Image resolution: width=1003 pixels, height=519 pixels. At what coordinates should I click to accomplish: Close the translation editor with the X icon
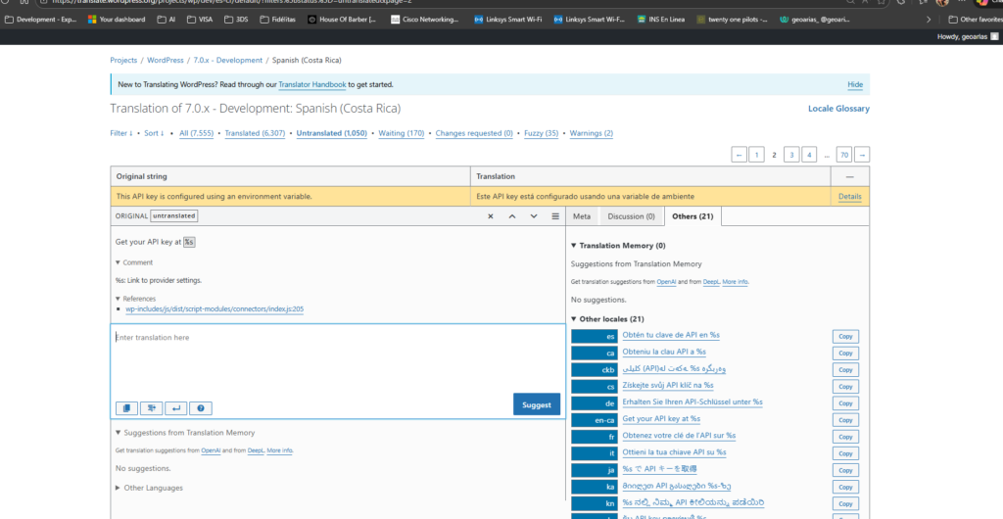pyautogui.click(x=490, y=216)
